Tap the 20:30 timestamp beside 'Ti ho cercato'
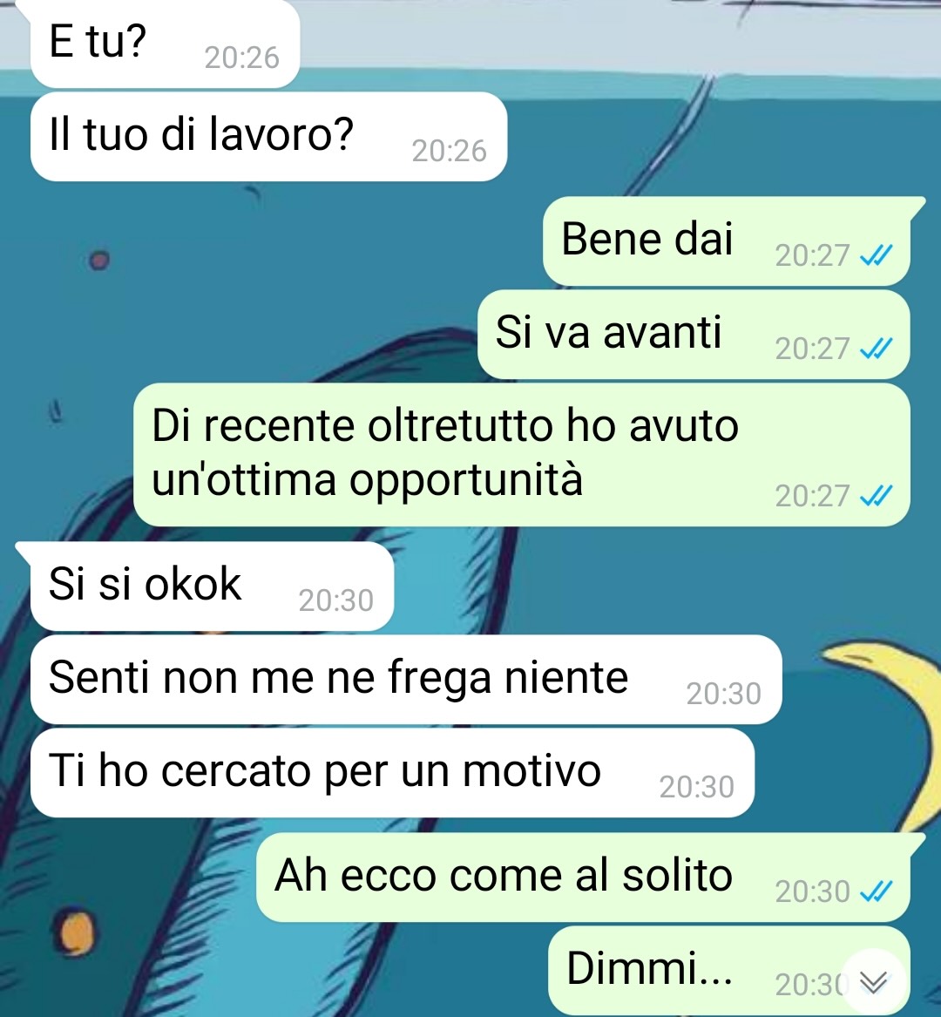 [696, 788]
